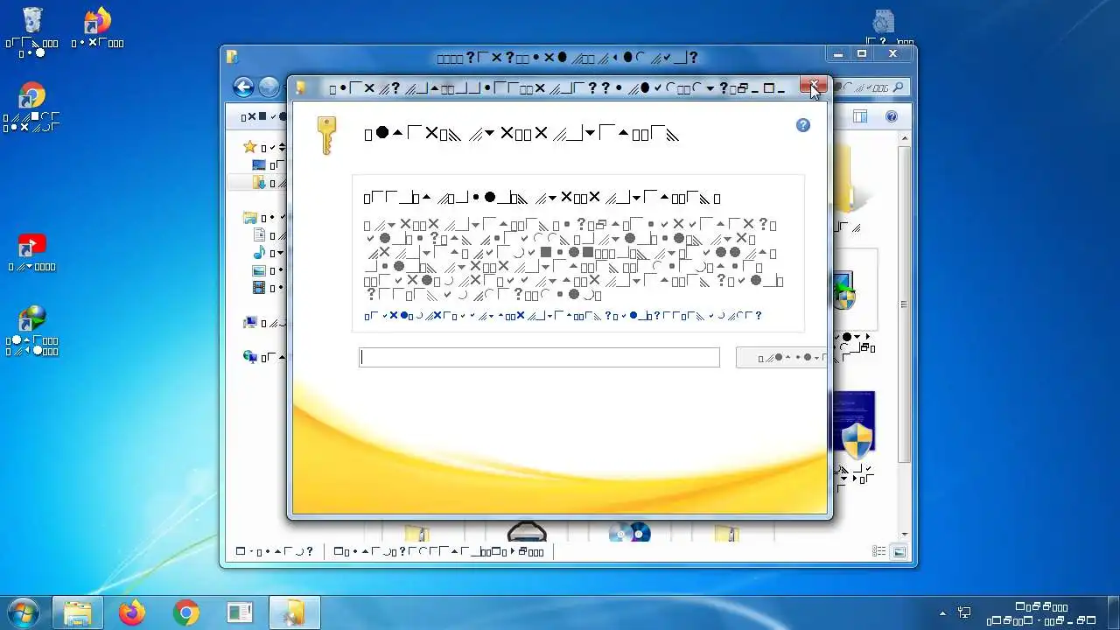Select the Computer icon in navigation pane
1120x630 pixels.
click(250, 322)
